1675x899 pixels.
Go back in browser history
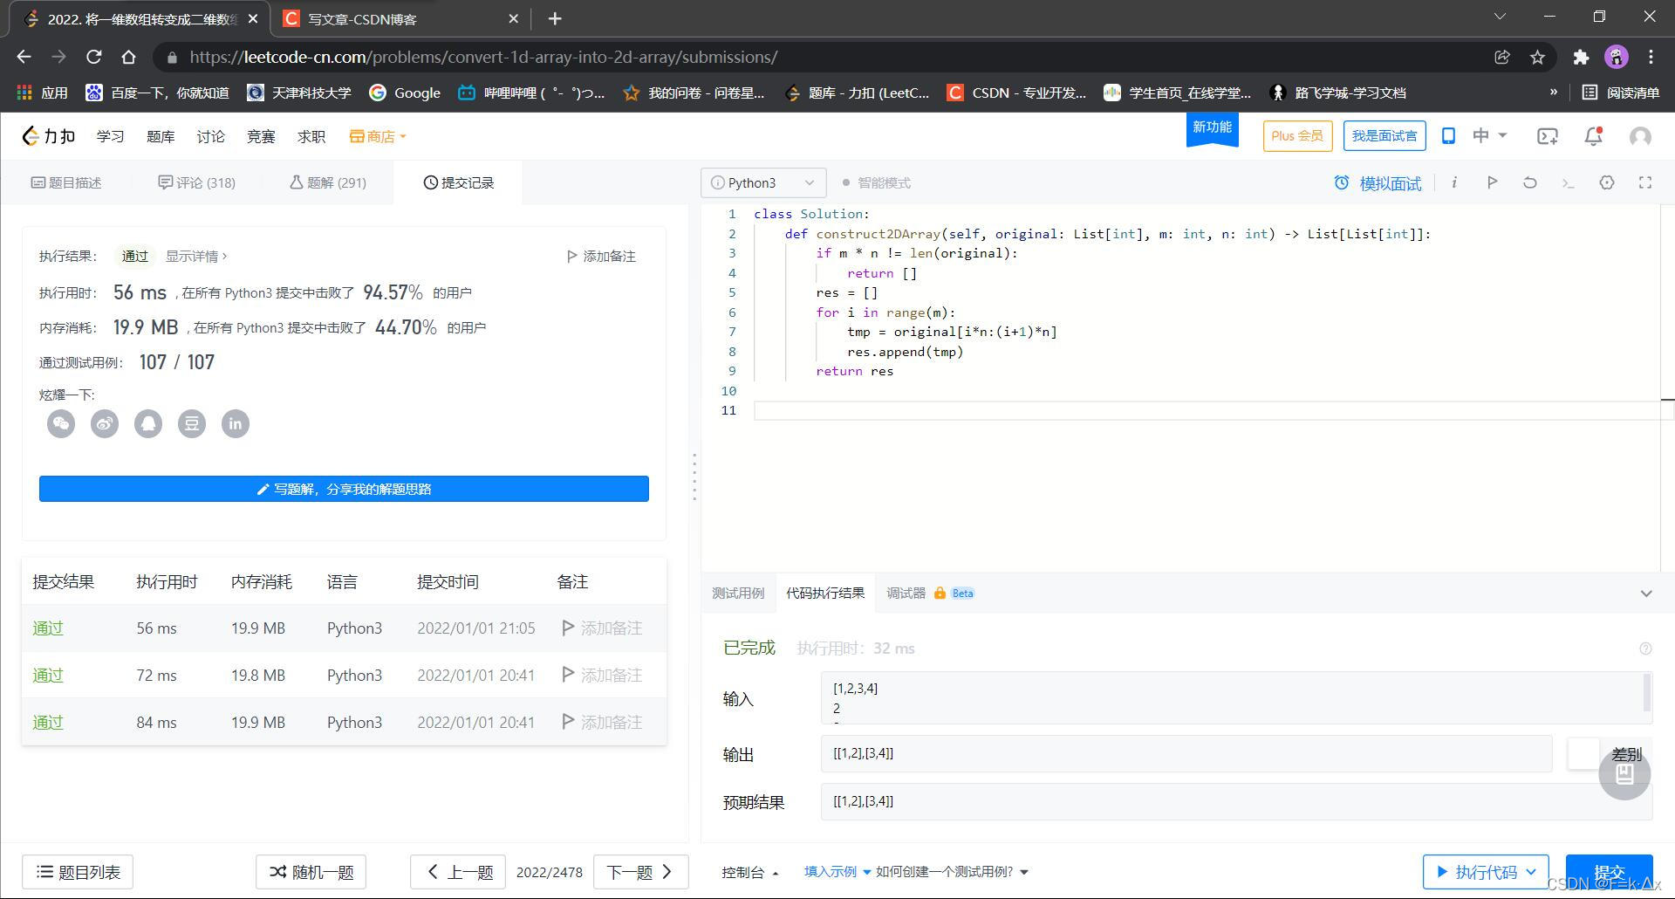click(24, 57)
